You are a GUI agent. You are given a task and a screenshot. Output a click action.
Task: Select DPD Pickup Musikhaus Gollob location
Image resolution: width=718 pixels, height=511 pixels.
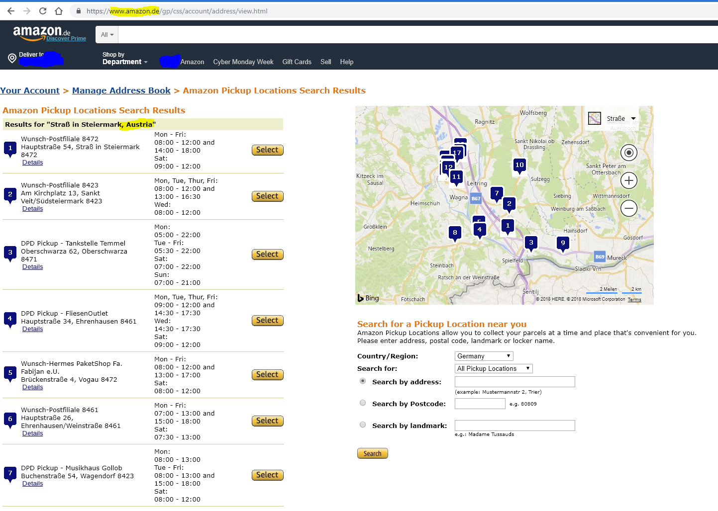(x=268, y=475)
